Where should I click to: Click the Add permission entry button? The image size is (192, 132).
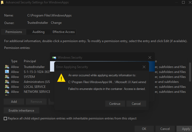pyautogui.click(x=14, y=102)
